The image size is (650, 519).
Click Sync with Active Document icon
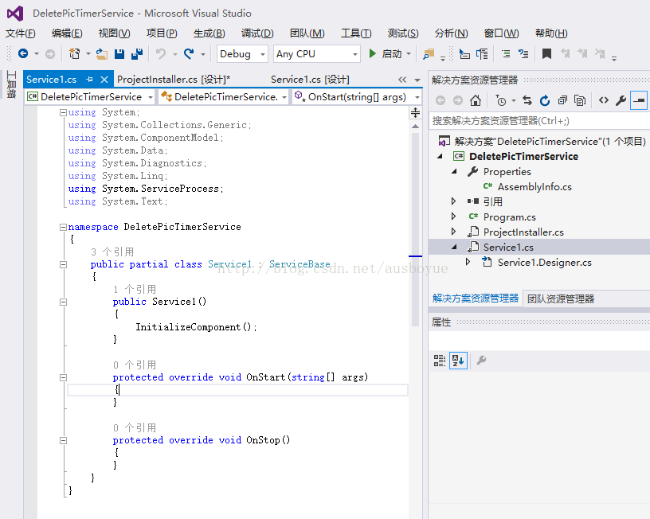[527, 100]
